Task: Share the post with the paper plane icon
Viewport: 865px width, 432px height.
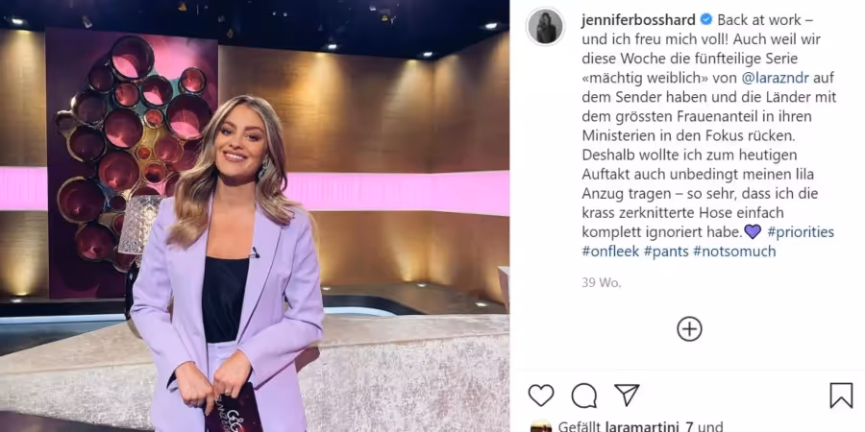Action: pyautogui.click(x=627, y=396)
